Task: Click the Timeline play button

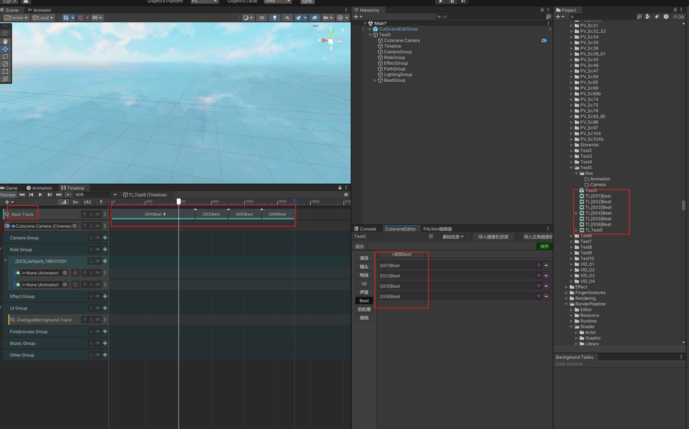Action: (x=40, y=195)
